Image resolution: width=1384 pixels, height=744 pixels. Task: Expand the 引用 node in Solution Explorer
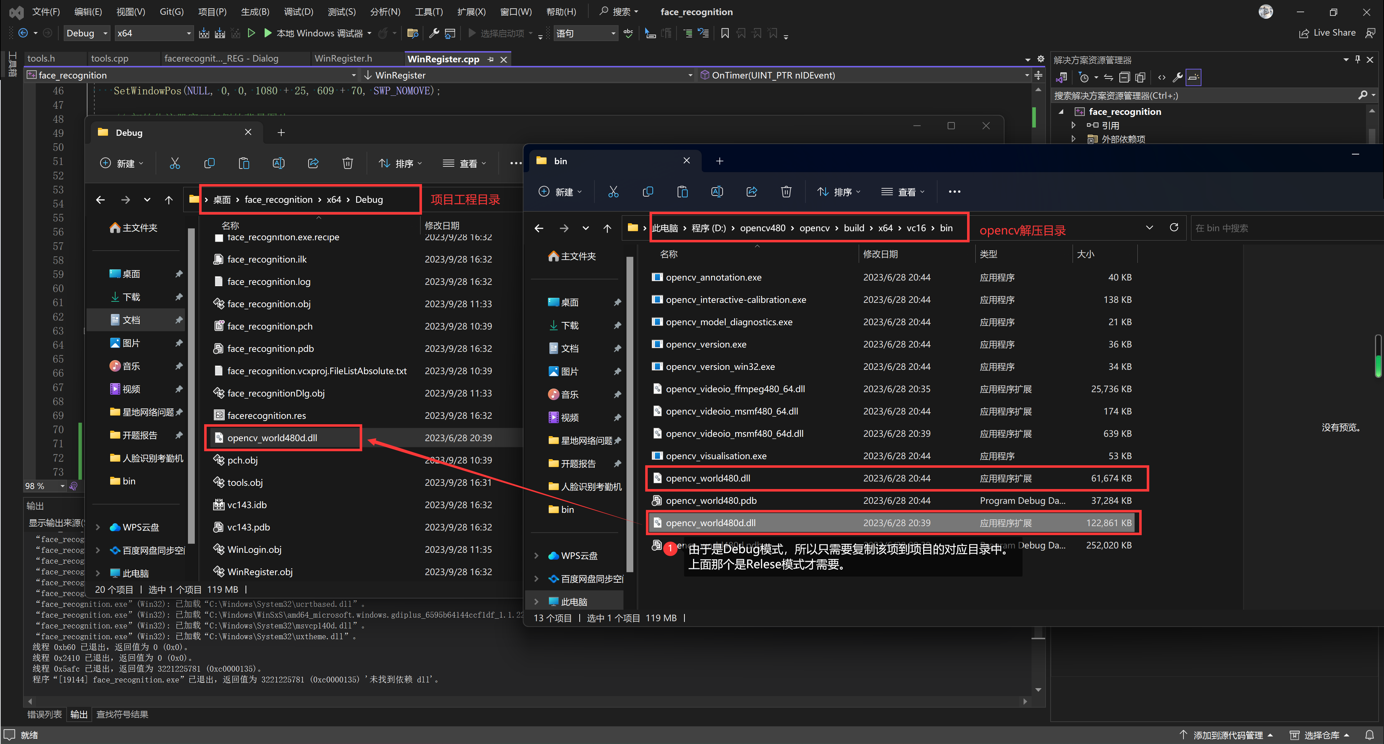point(1073,125)
